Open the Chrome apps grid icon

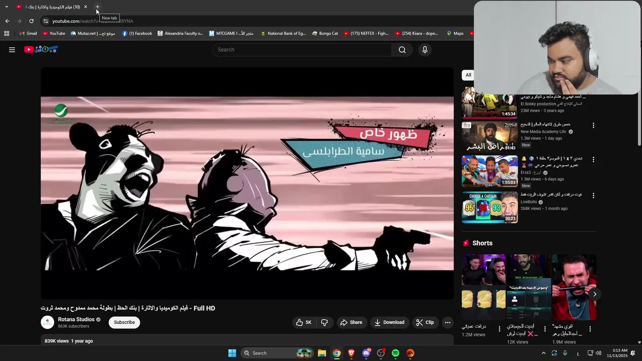pyautogui.click(x=7, y=34)
